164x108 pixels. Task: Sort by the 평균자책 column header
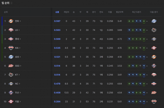119,12
